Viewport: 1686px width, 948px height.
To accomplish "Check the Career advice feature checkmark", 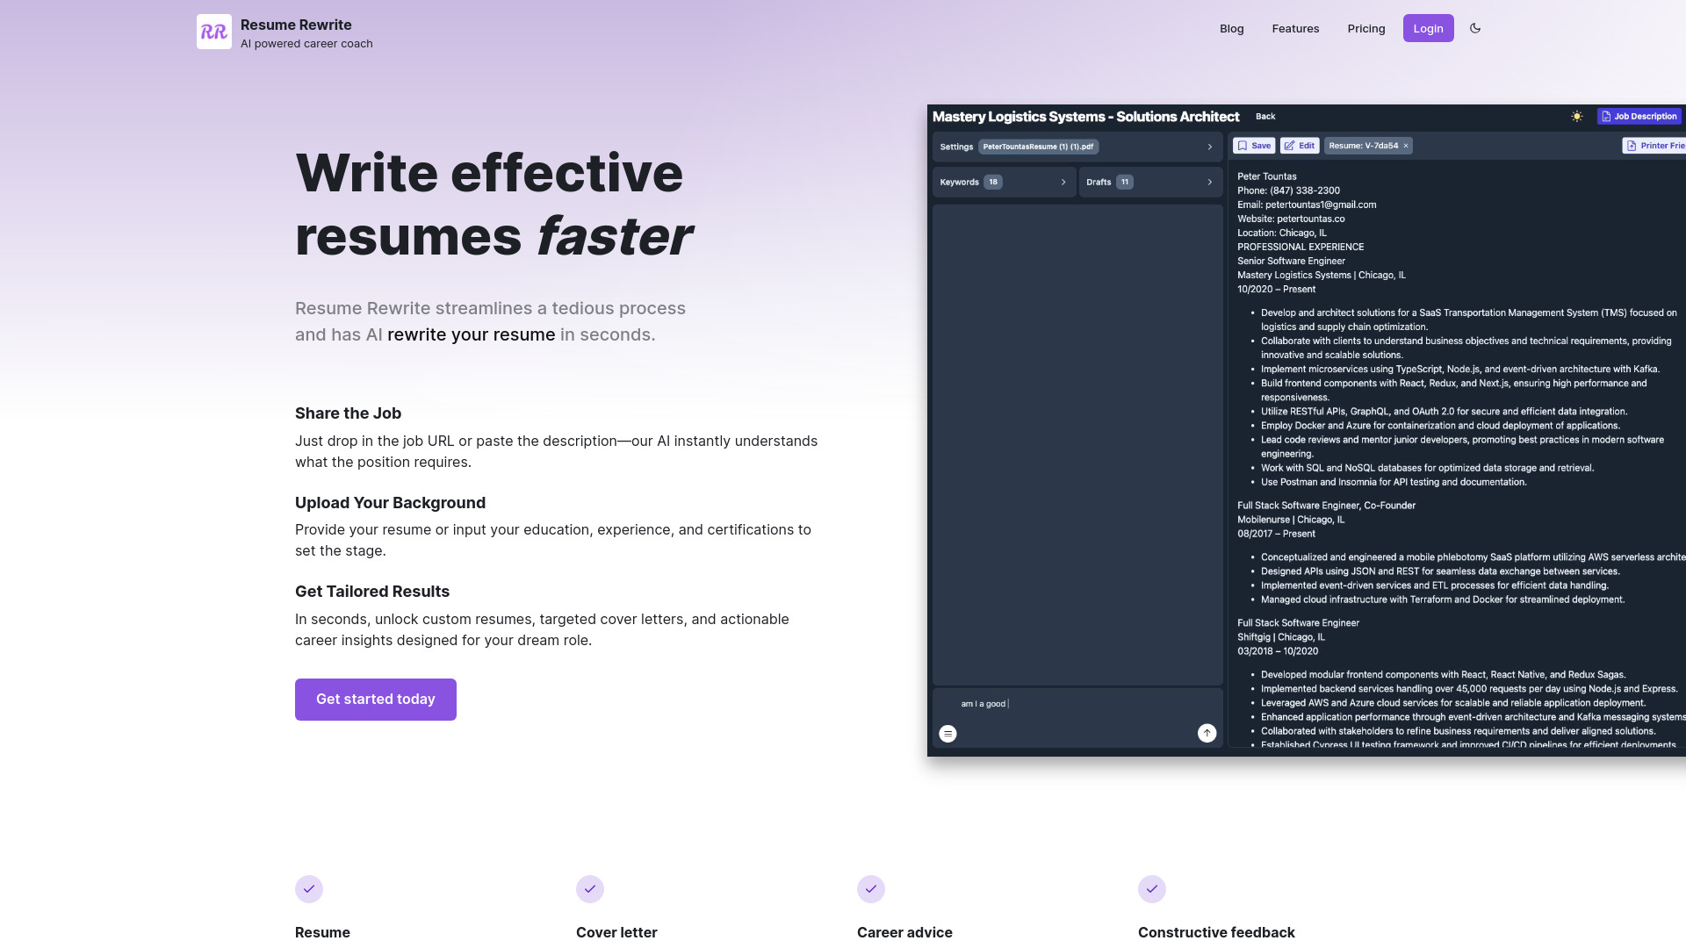I will click(871, 887).
